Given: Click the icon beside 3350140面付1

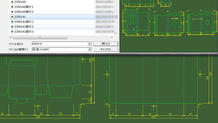Looking at the screenshot, I should coord(12,7).
